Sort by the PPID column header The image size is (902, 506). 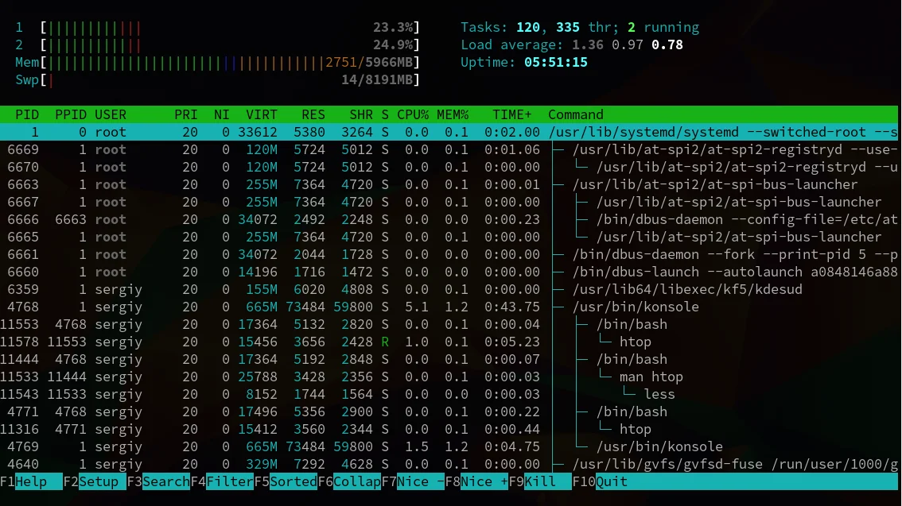click(x=70, y=114)
